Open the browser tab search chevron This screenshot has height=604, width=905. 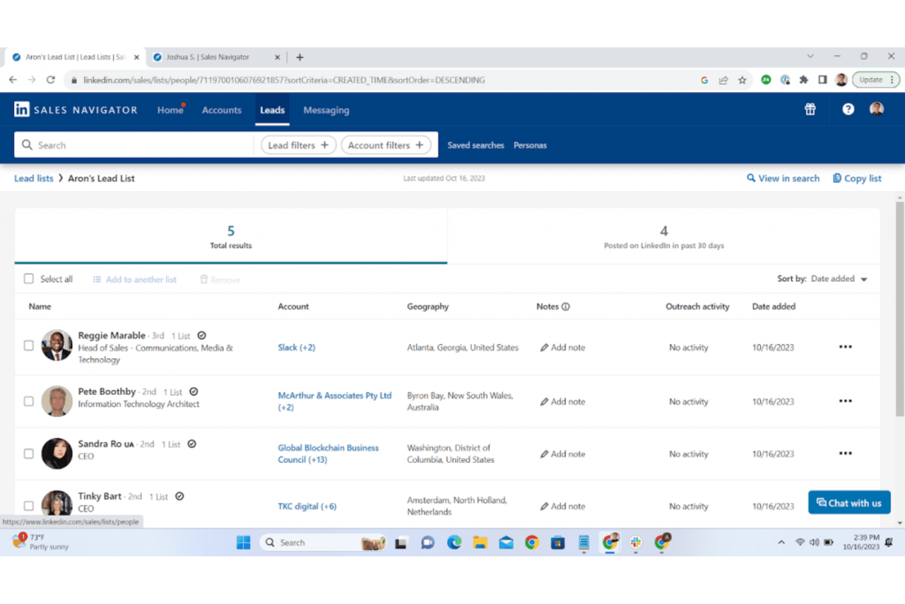(810, 56)
